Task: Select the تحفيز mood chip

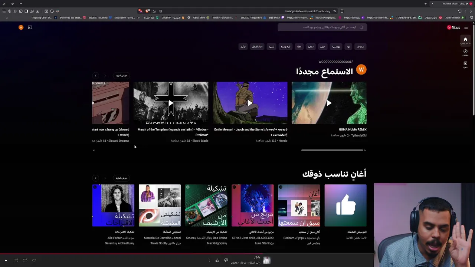Action: tap(311, 47)
